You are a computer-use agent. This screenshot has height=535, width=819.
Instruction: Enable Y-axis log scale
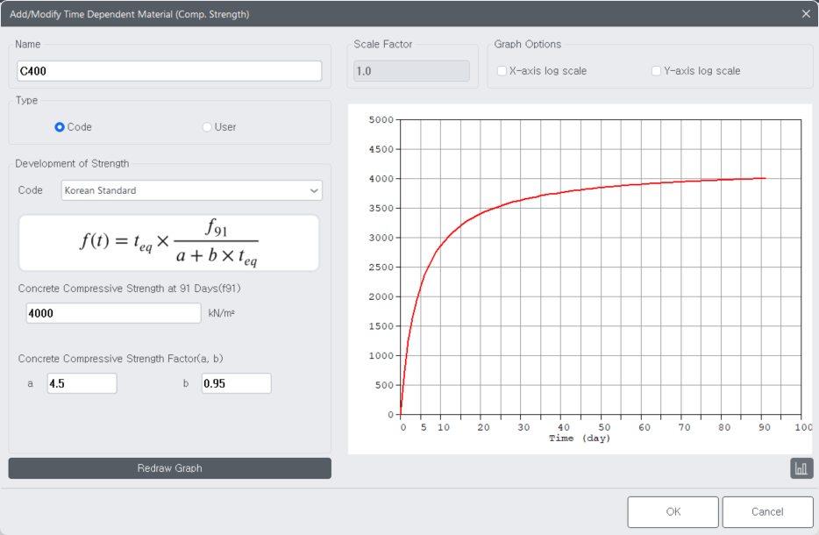pos(654,70)
